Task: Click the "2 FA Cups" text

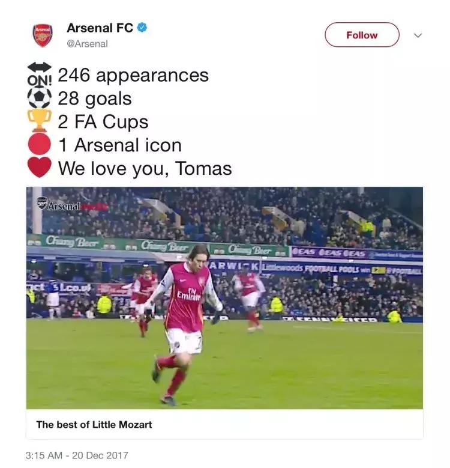Action: pos(103,121)
